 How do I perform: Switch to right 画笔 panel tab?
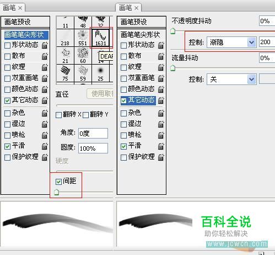[x=125, y=8]
